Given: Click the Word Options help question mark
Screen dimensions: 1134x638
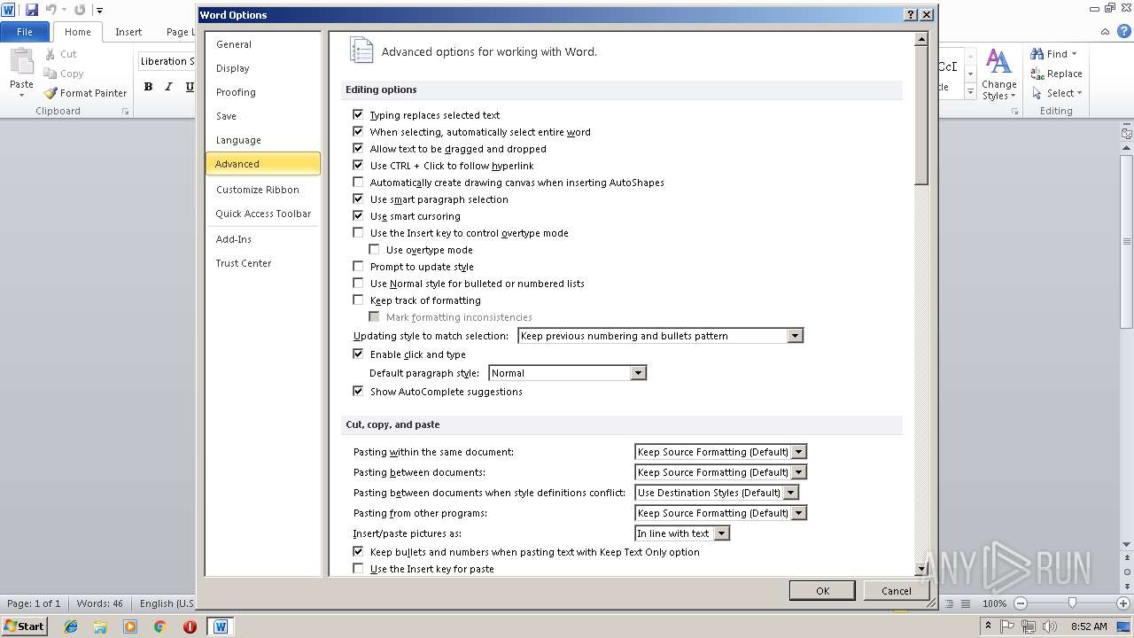Looking at the screenshot, I should [x=911, y=15].
